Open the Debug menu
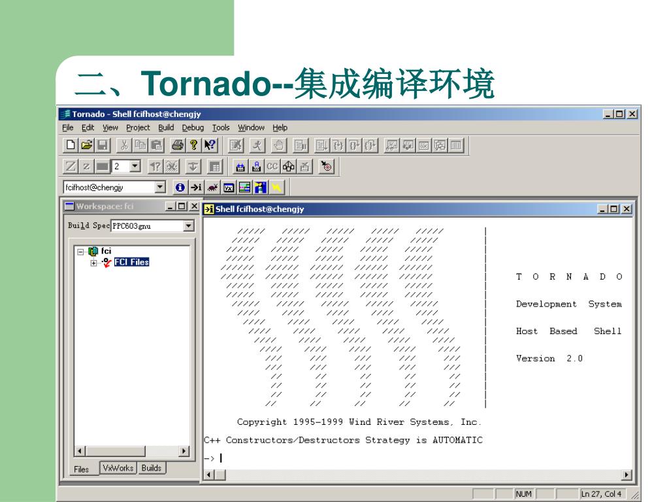Viewport: 669px width, 502px height. [x=193, y=127]
